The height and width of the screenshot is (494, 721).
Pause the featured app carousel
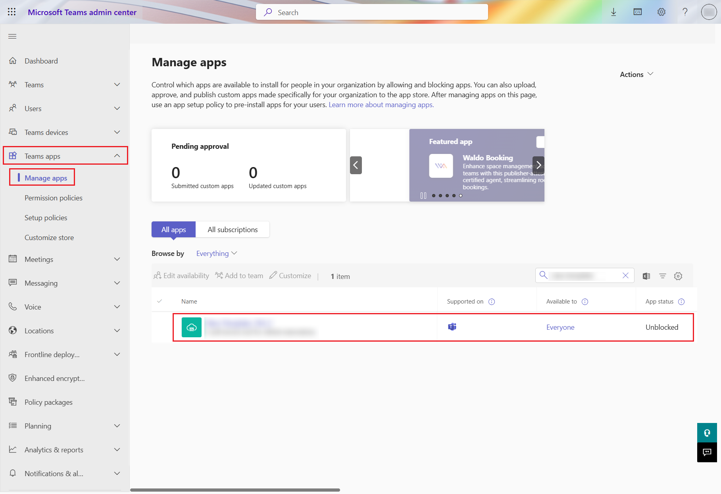click(x=423, y=195)
